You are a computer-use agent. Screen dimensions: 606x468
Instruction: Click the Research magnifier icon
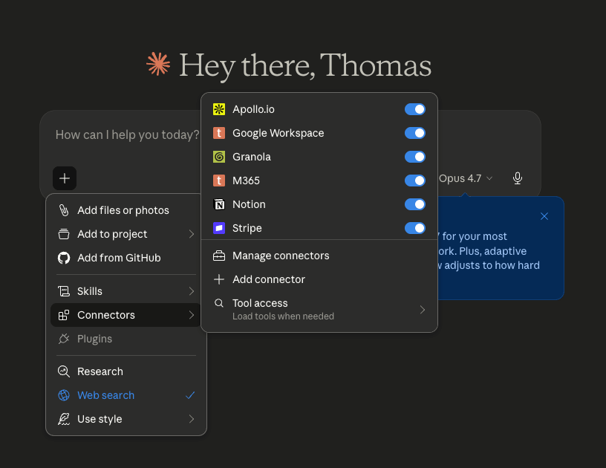pyautogui.click(x=64, y=371)
